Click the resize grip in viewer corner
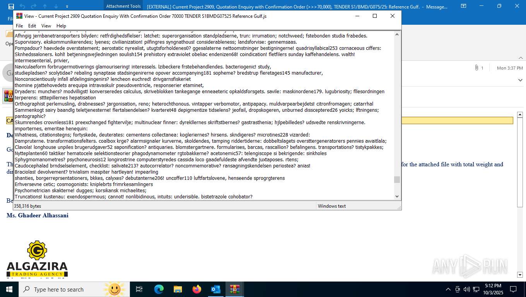526x297 pixels. 398,207
